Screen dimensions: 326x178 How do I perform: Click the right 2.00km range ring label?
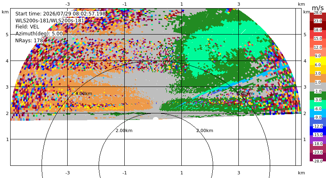tap(205, 130)
